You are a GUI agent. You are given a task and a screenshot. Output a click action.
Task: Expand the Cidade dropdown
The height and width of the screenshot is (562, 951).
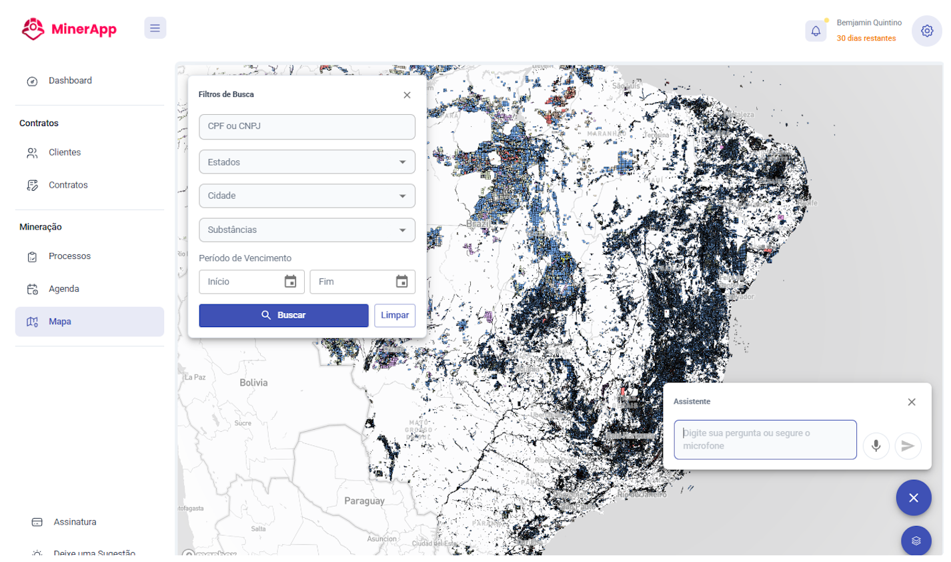307,196
